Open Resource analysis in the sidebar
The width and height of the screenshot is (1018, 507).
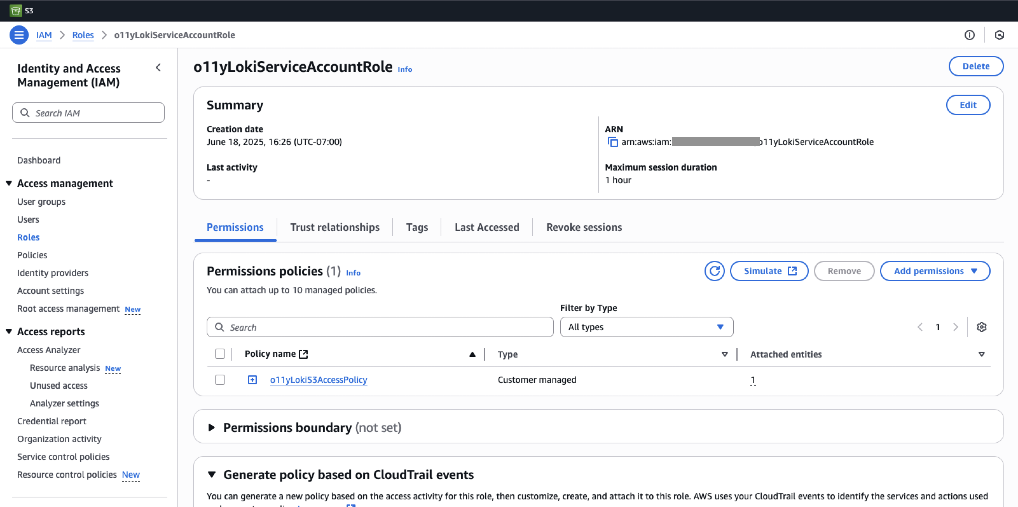(65, 367)
